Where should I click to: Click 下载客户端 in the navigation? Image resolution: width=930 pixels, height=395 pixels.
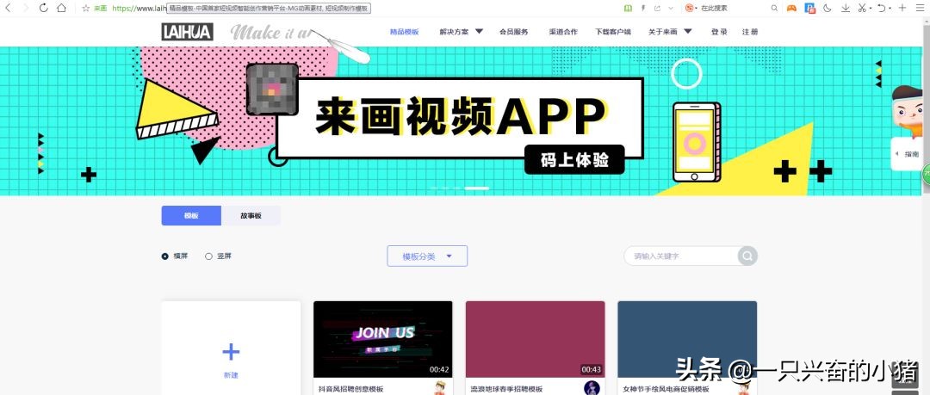click(x=613, y=32)
